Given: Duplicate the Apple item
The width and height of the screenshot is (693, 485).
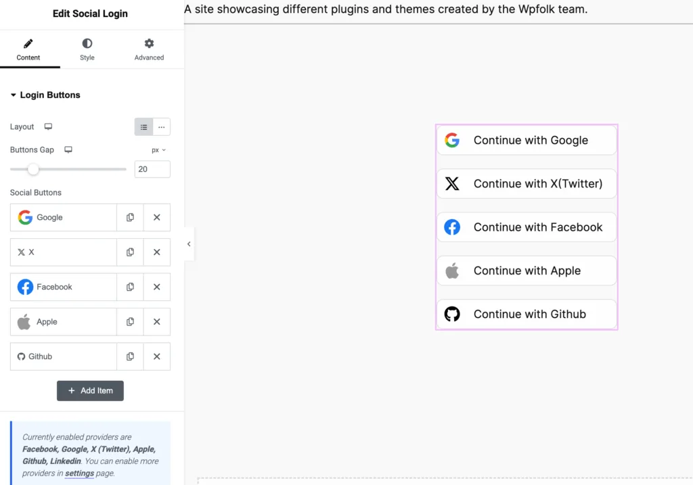Looking at the screenshot, I should point(130,321).
